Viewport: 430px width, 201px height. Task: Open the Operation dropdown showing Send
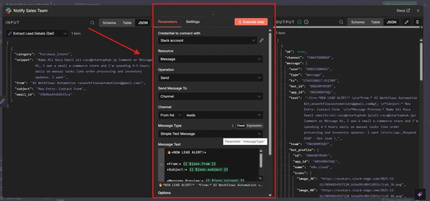210,78
